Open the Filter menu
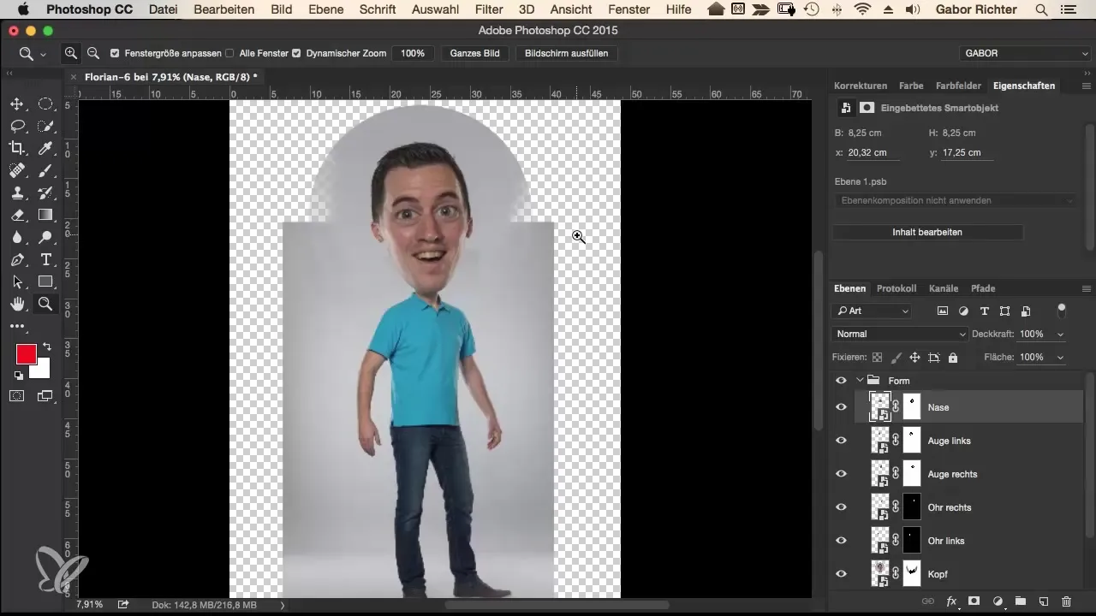1096x616 pixels. pos(489,9)
